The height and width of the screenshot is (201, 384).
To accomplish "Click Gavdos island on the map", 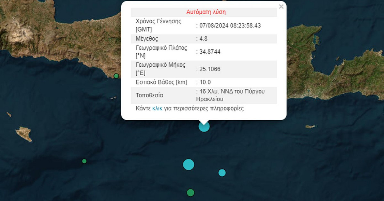I will click(24, 133).
